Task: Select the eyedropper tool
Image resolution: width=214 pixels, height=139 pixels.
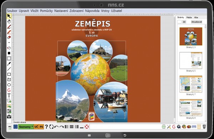Action: point(9,64)
